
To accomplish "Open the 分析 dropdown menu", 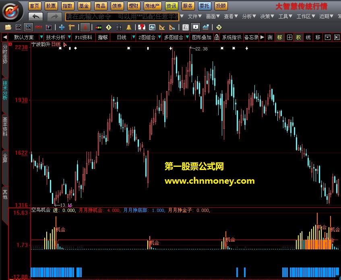I will 249,17.
